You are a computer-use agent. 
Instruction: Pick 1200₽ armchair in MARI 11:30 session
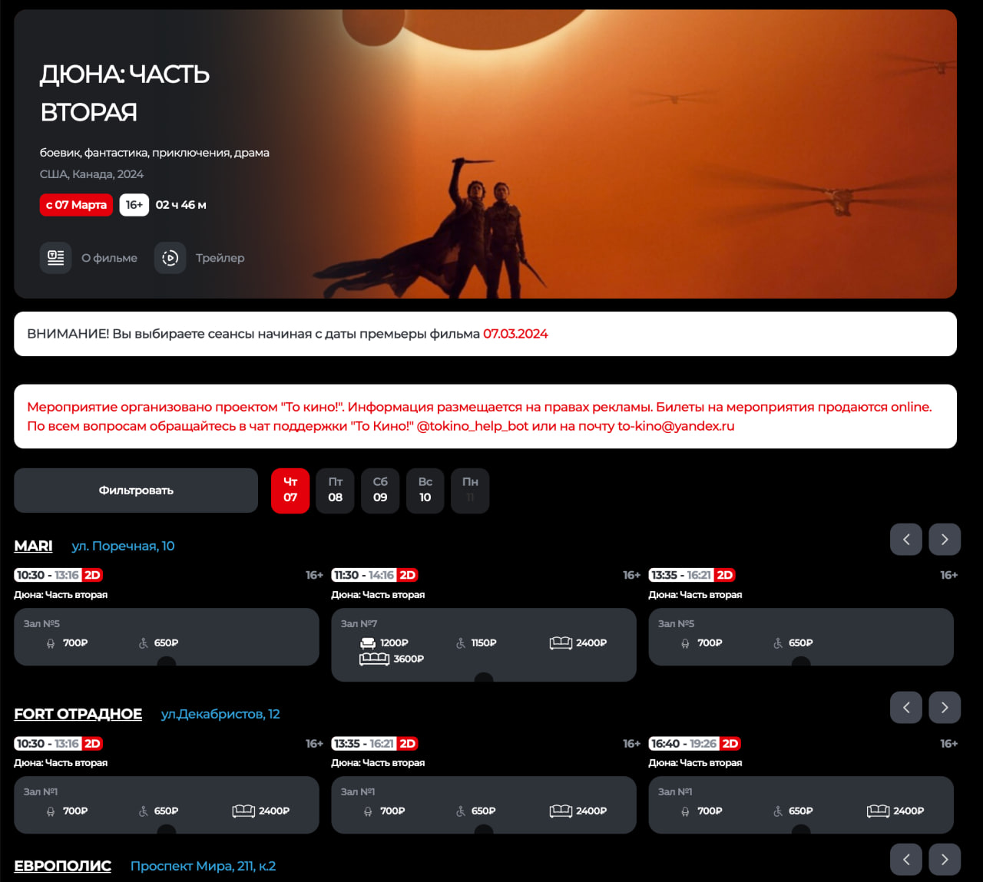click(x=384, y=643)
